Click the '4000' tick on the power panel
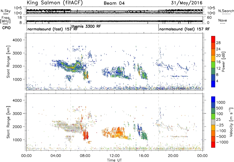234x162 pixels. 17,40
